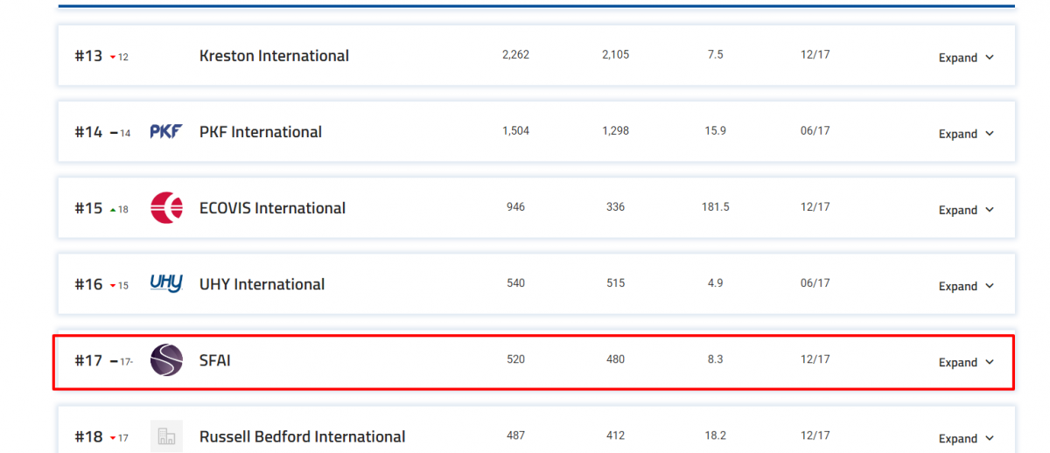This screenshot has height=453, width=1050.
Task: Click the PKF International logo
Action: [x=166, y=132]
